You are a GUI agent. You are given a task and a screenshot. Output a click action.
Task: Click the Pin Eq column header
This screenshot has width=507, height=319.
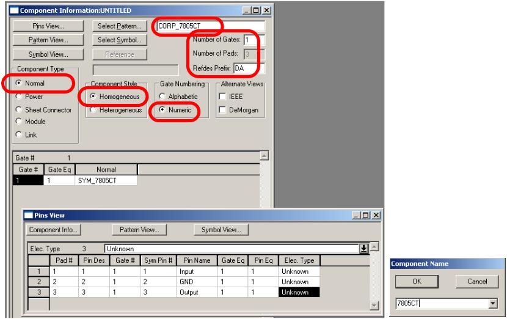pyautogui.click(x=263, y=260)
